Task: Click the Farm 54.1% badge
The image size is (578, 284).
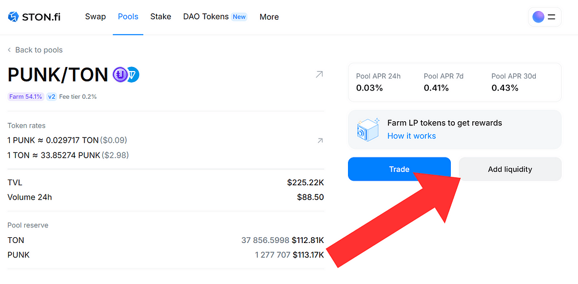Action: pos(25,96)
